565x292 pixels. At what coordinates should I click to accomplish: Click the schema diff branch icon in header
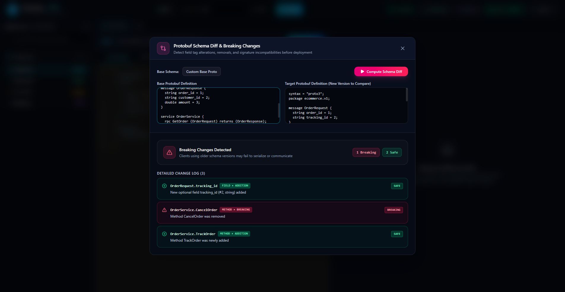pyautogui.click(x=163, y=48)
